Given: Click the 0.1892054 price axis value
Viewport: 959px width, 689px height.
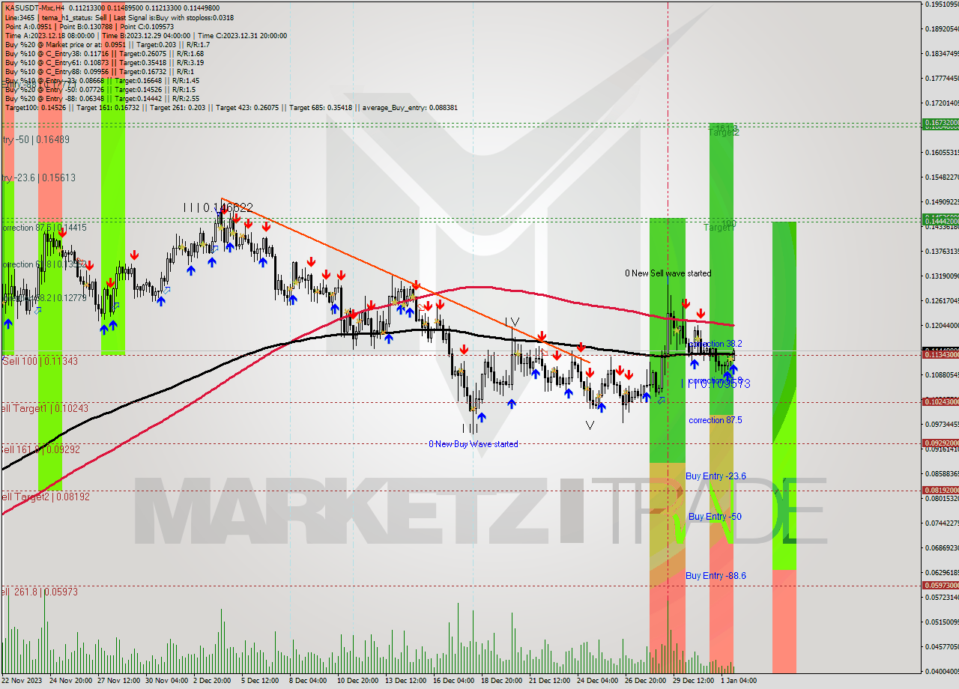Looking at the screenshot, I should pyautogui.click(x=942, y=29).
